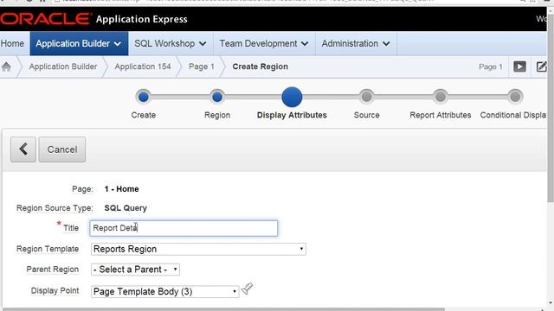The image size is (554, 311).
Task: Click the home icon in breadcrumb
Action: 6,67
